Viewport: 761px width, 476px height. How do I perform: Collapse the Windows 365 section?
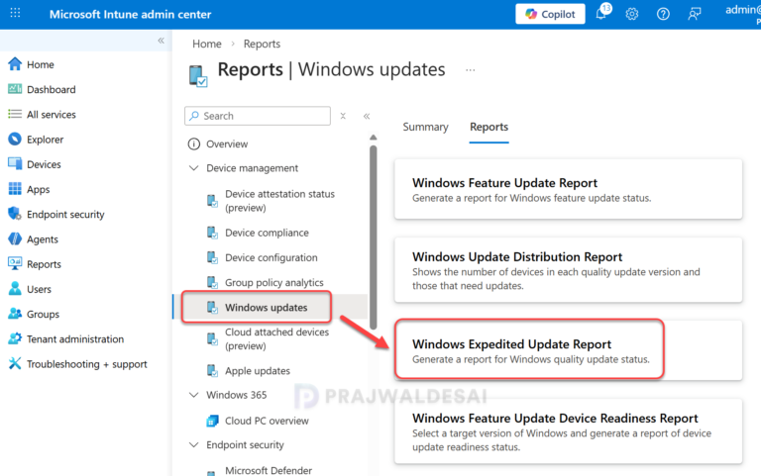pyautogui.click(x=193, y=395)
